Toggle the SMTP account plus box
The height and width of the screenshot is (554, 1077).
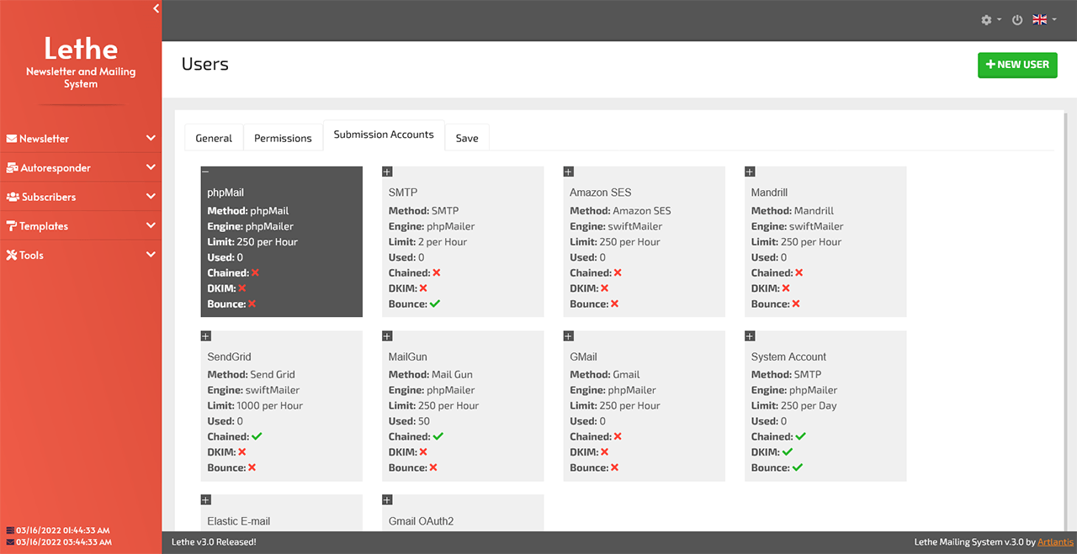click(x=387, y=172)
